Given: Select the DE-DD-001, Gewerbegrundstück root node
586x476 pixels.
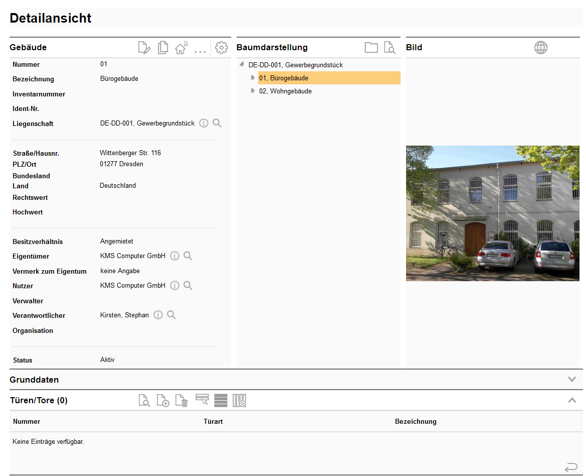Looking at the screenshot, I should [295, 65].
